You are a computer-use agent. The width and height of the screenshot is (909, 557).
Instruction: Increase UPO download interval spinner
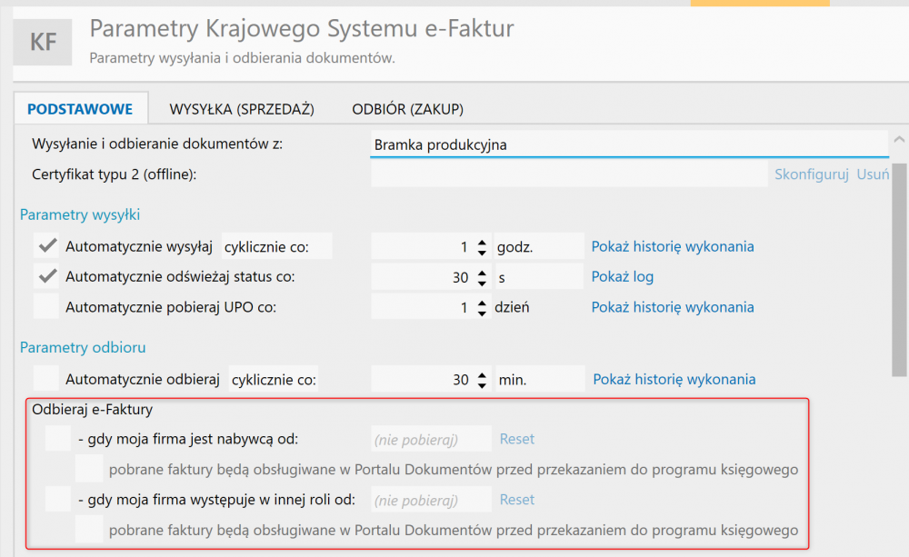(482, 303)
